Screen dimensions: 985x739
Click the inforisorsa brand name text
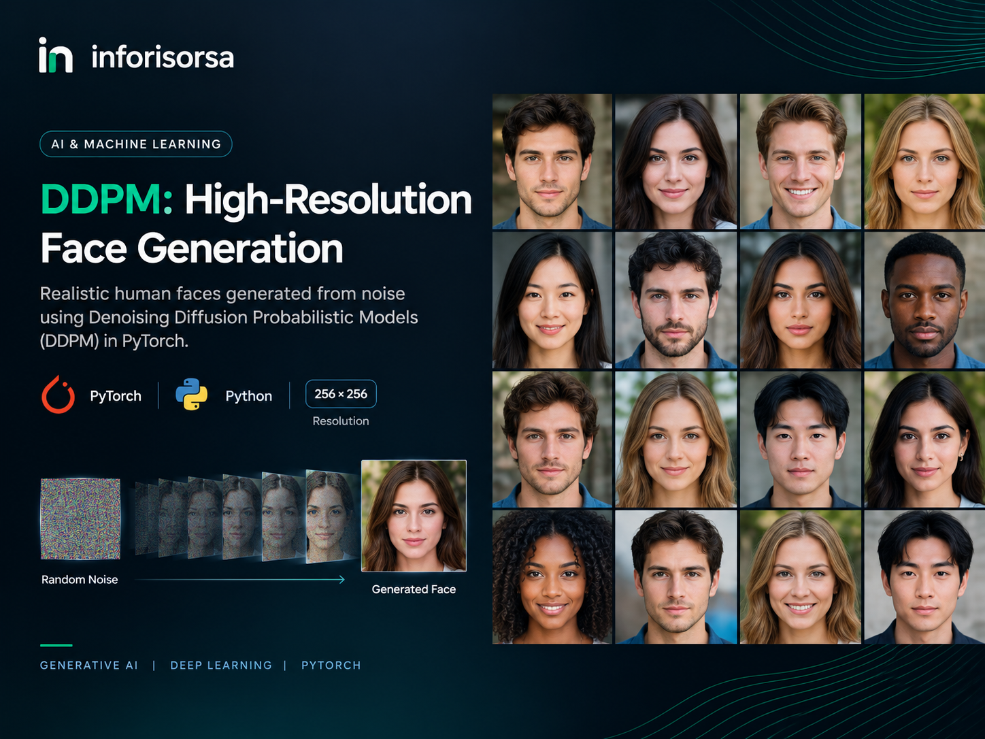click(x=163, y=57)
